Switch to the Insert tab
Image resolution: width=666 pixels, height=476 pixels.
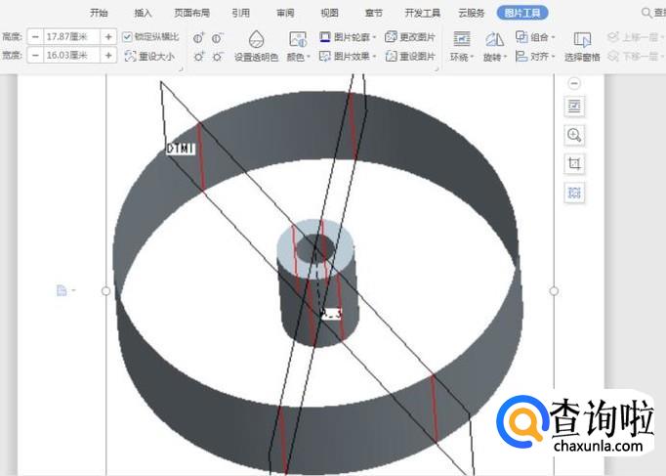pyautogui.click(x=144, y=13)
